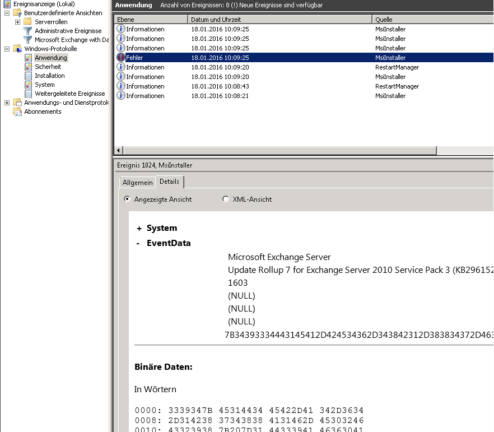494x432 pixels.
Task: Click info icon of RestartManager 10:08:43 event
Action: click(x=120, y=86)
